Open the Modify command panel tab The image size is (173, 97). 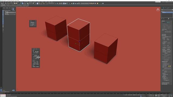(x=163, y=8)
